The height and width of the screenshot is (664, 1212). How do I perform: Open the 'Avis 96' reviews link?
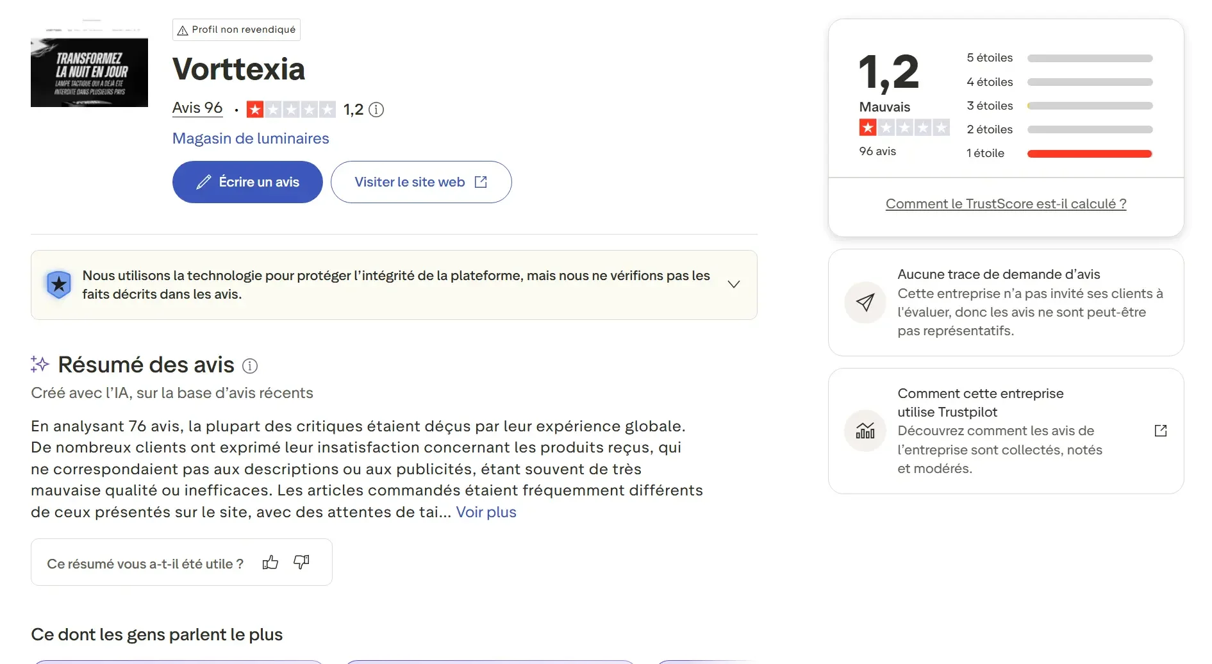tap(197, 108)
